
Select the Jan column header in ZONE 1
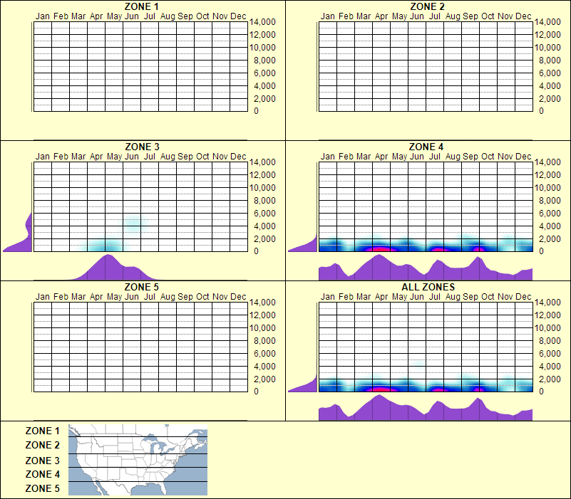tap(41, 16)
